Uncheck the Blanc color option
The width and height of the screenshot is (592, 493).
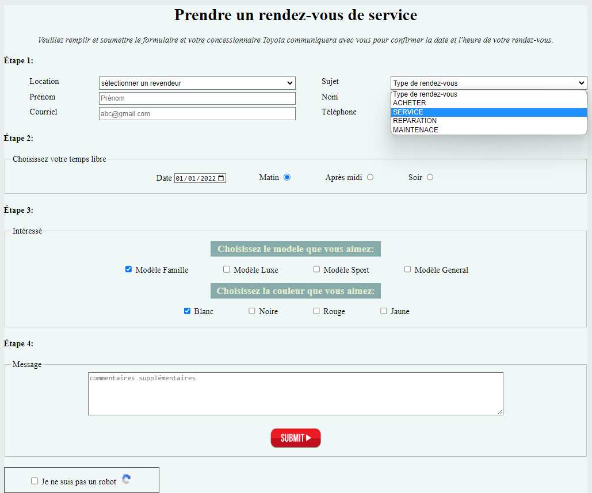(187, 311)
